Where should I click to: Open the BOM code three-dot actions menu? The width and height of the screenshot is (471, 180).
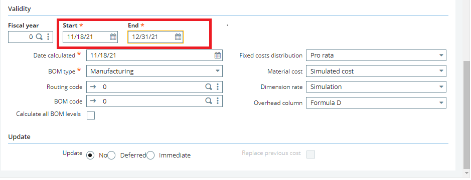[x=218, y=101]
